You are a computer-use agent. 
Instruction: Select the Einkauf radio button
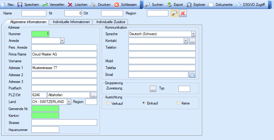pos(143,103)
